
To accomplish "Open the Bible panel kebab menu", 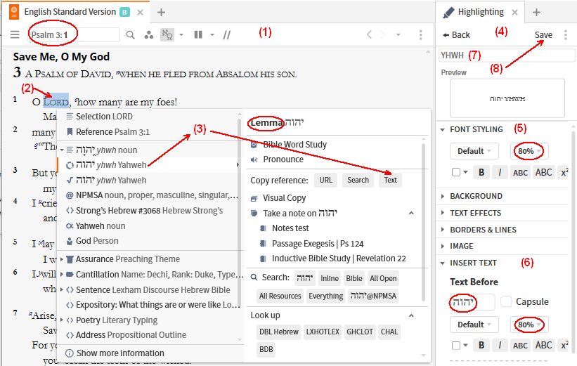I will (x=420, y=34).
